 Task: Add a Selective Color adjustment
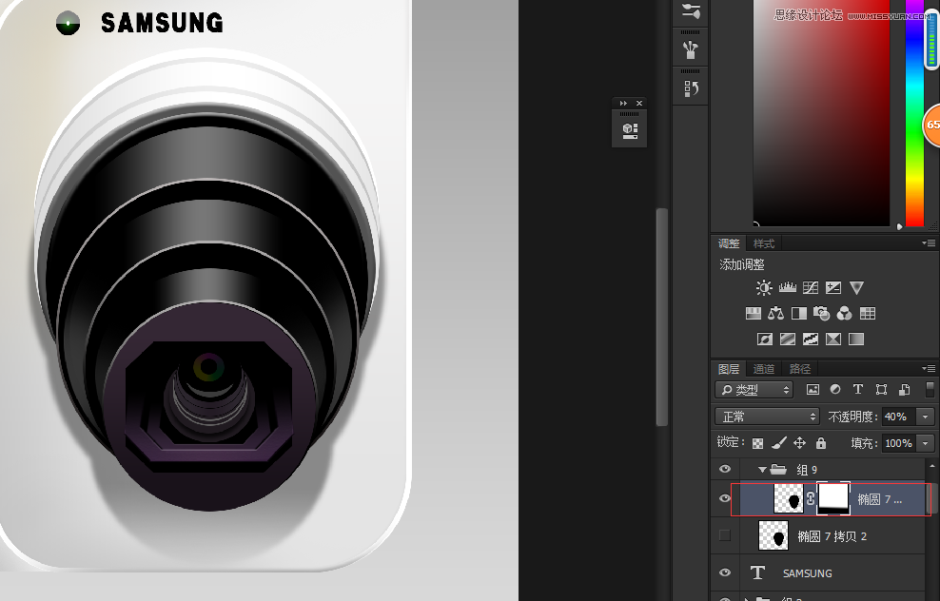[833, 339]
